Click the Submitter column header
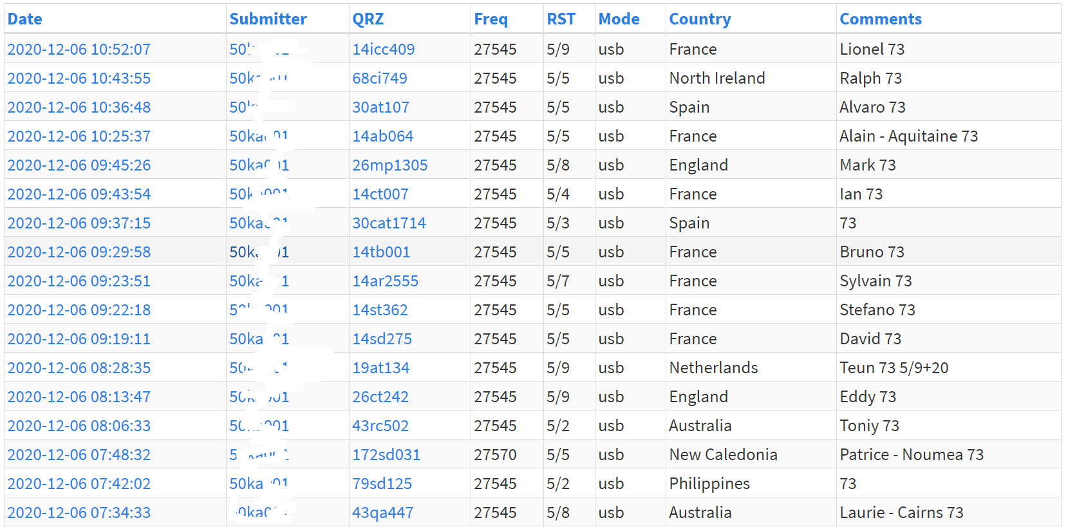Screen dimensions: 1077x527 268,19
